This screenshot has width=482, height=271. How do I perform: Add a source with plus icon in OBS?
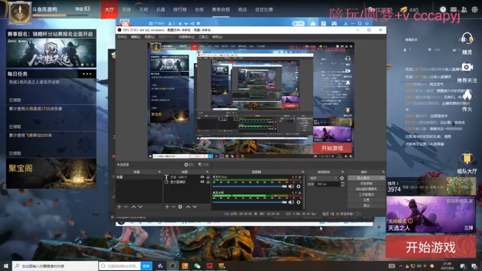coord(167,207)
